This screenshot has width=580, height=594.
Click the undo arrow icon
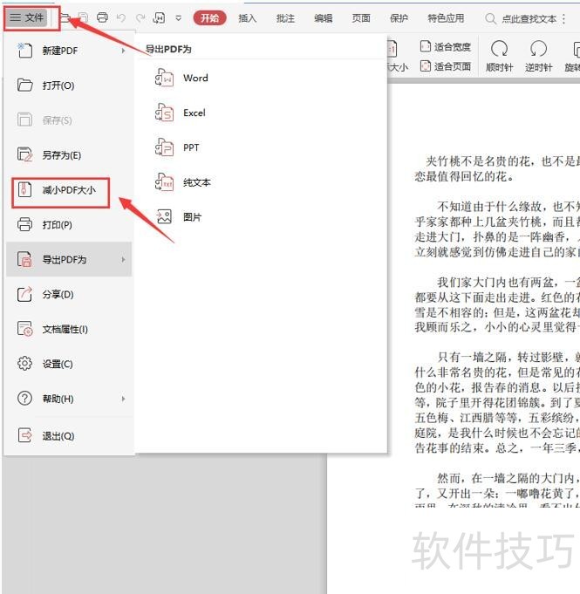pyautogui.click(x=121, y=17)
